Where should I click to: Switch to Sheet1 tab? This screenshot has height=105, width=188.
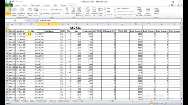(75, 101)
